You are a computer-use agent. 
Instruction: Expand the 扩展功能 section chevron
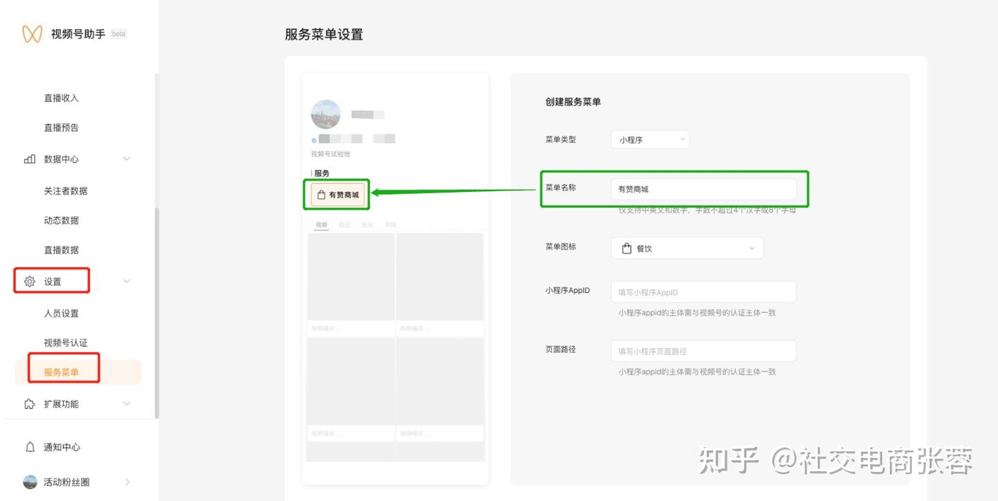coord(127,403)
